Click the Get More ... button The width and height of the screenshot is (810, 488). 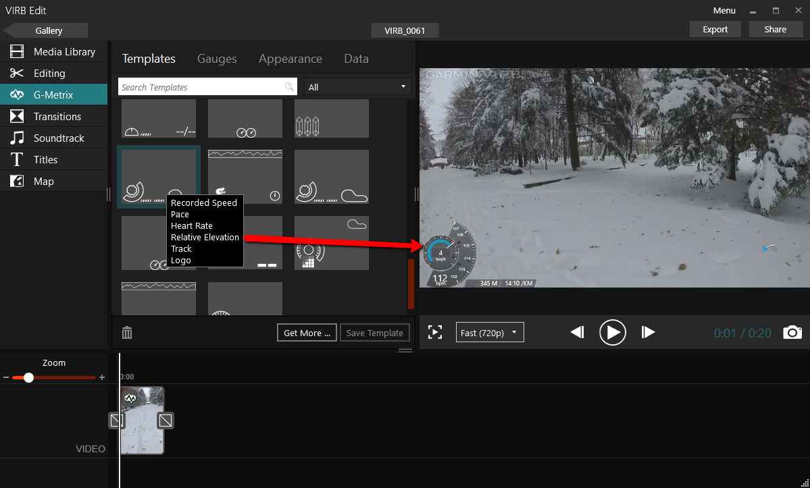pyautogui.click(x=307, y=333)
